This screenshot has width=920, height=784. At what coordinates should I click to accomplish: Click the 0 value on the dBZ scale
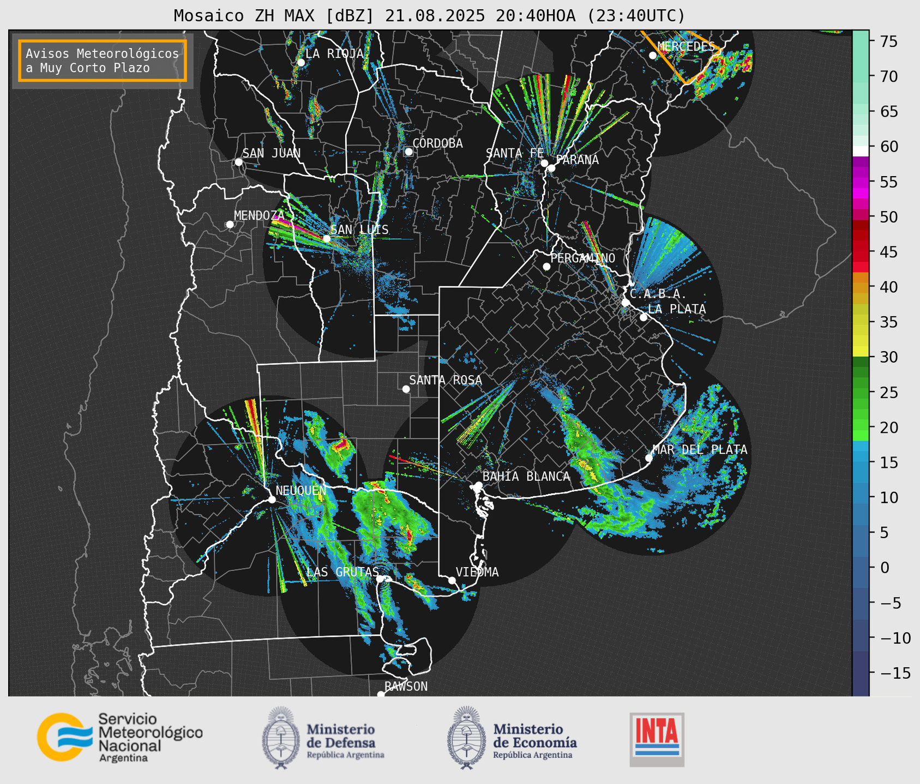coord(885,568)
